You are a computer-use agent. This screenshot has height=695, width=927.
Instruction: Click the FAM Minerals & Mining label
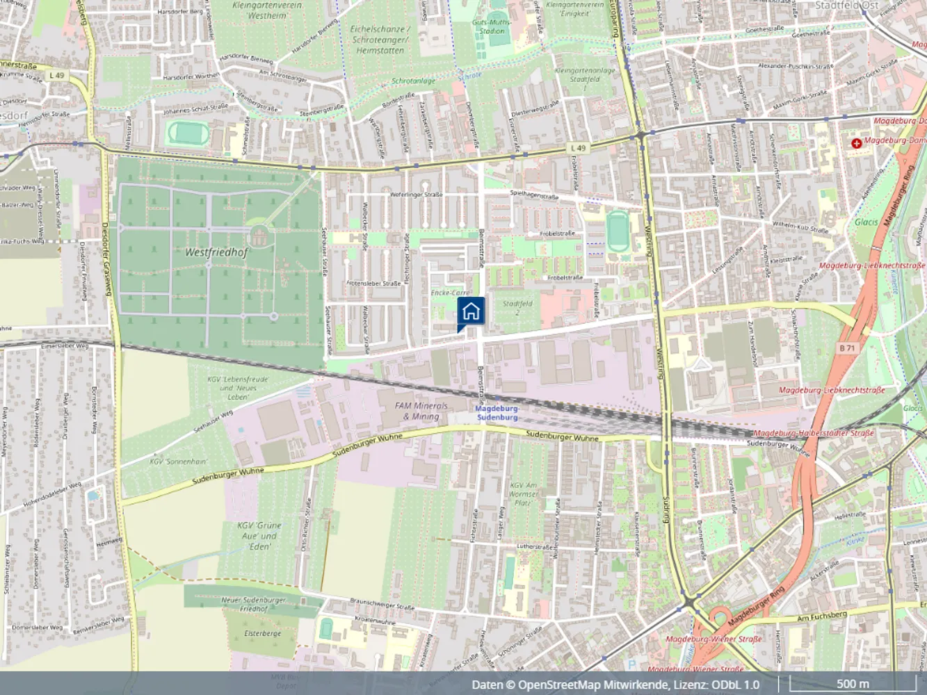421,411
